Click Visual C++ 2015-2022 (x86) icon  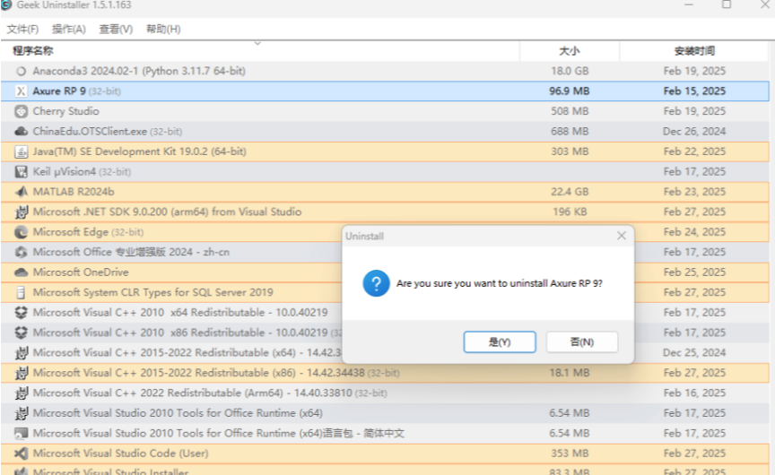click(21, 373)
